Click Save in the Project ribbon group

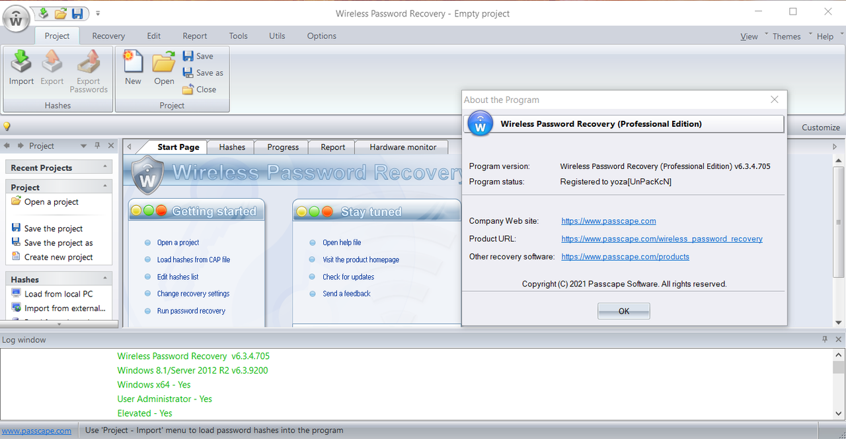click(x=198, y=56)
